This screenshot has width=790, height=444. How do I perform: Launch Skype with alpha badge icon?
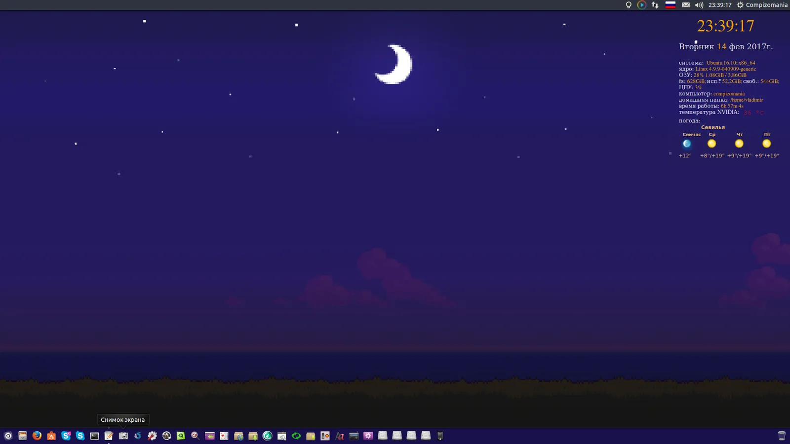click(66, 436)
